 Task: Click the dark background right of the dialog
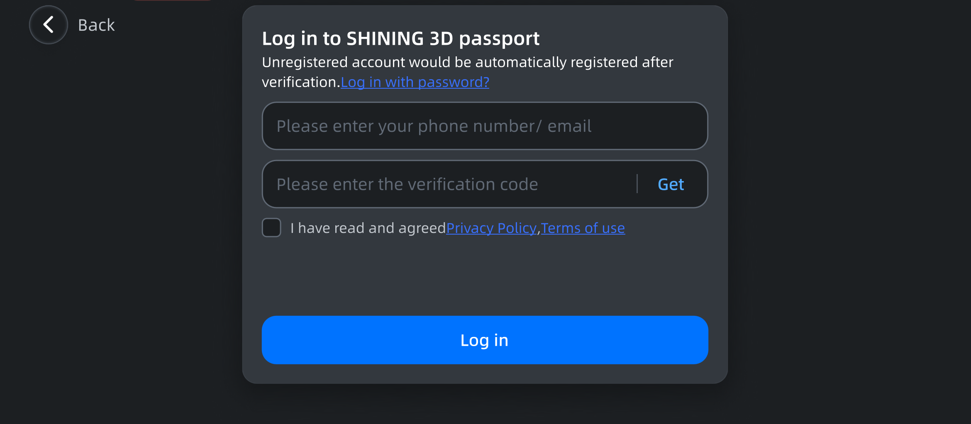click(847, 207)
